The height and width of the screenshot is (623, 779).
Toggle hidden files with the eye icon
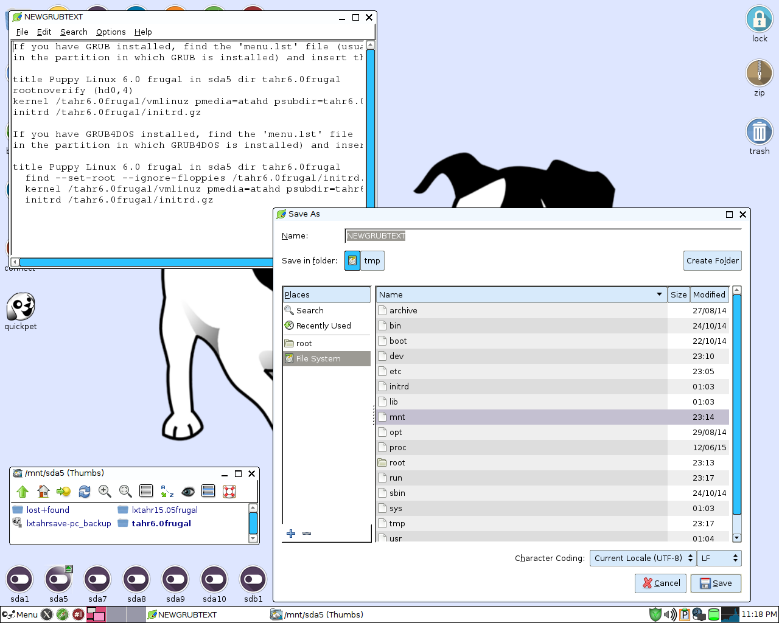pyautogui.click(x=188, y=491)
